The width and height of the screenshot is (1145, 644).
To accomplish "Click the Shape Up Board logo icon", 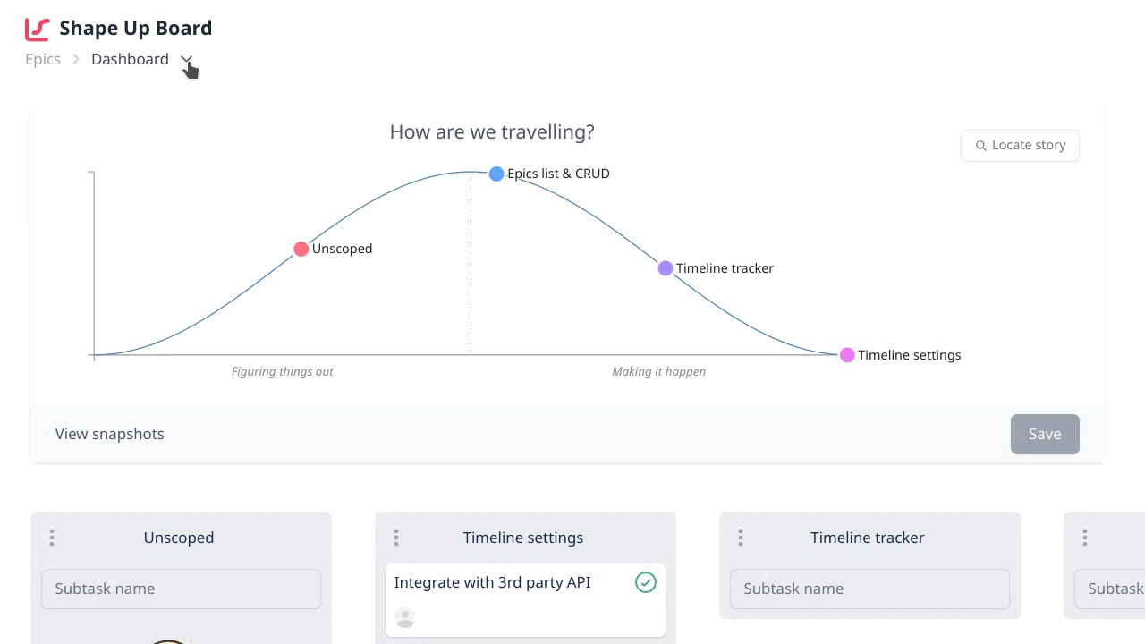I will click(x=38, y=30).
